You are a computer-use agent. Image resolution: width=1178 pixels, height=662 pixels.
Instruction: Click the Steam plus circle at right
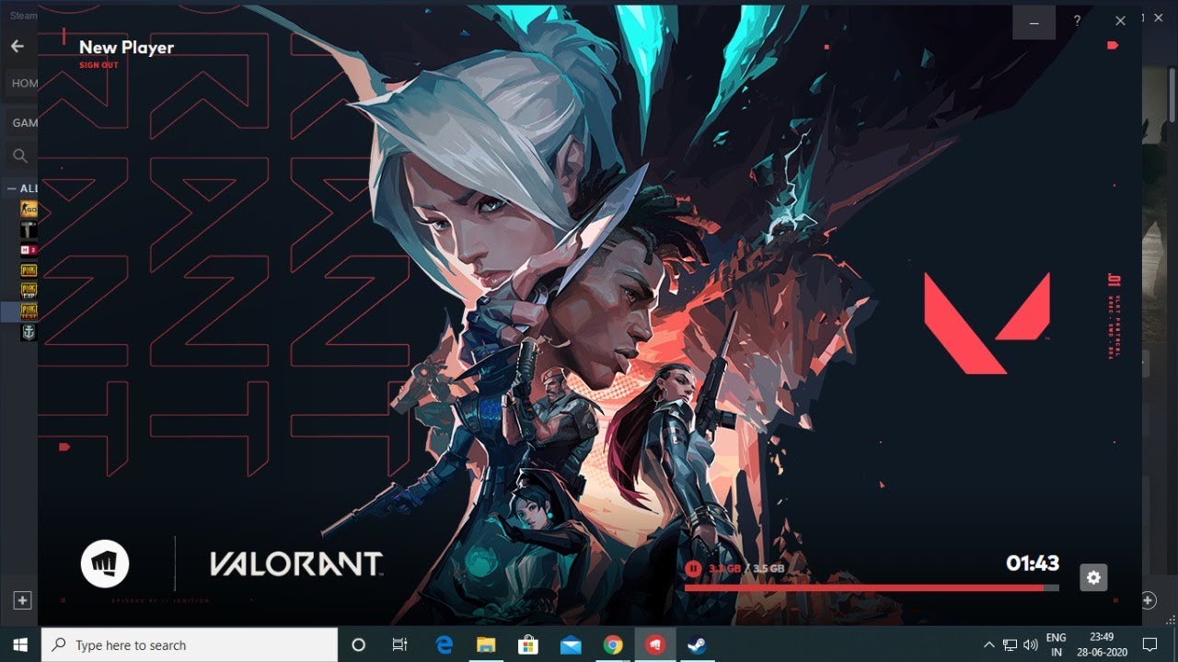point(1149,600)
